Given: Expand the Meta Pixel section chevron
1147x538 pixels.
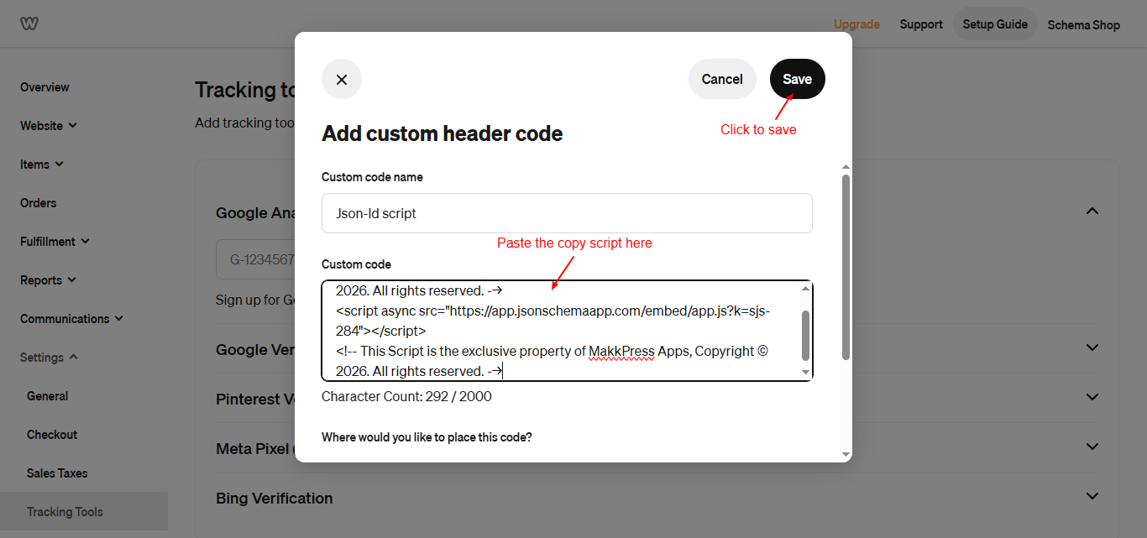Looking at the screenshot, I should (x=1092, y=447).
